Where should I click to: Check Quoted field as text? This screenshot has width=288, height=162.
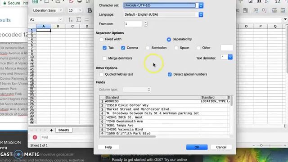pyautogui.click(x=101, y=74)
